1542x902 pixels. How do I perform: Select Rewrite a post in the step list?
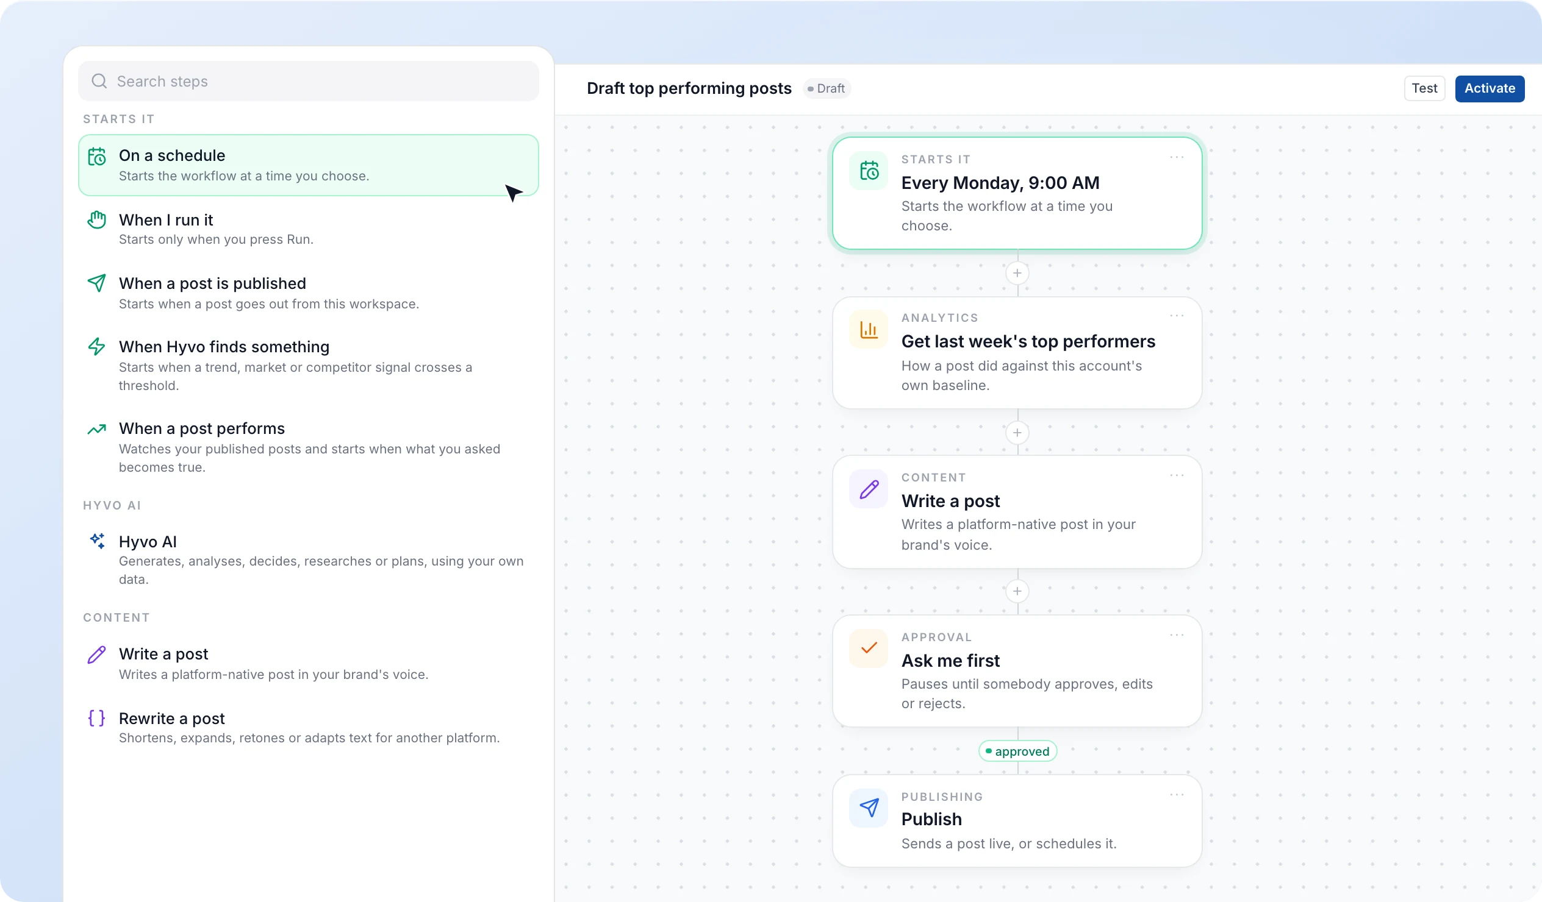309,727
